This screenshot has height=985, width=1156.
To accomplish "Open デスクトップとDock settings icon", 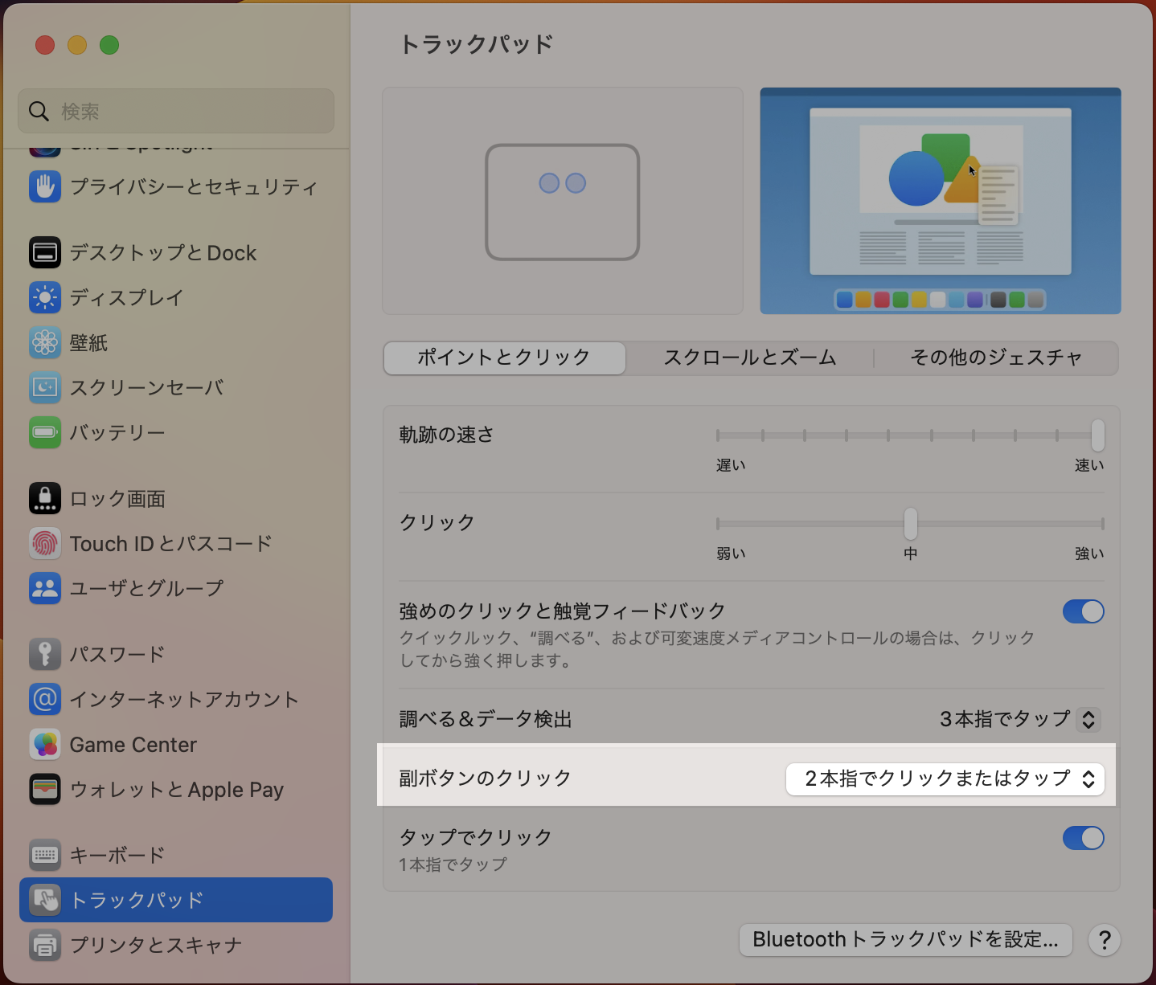I will tap(45, 252).
